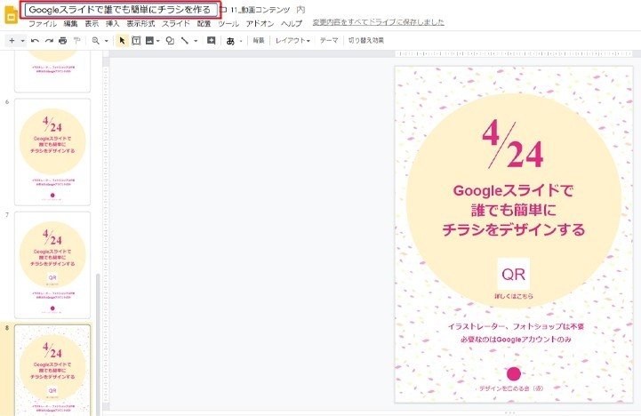Click the デザインを広める会（仮） text
The image size is (641, 416).
pyautogui.click(x=511, y=388)
